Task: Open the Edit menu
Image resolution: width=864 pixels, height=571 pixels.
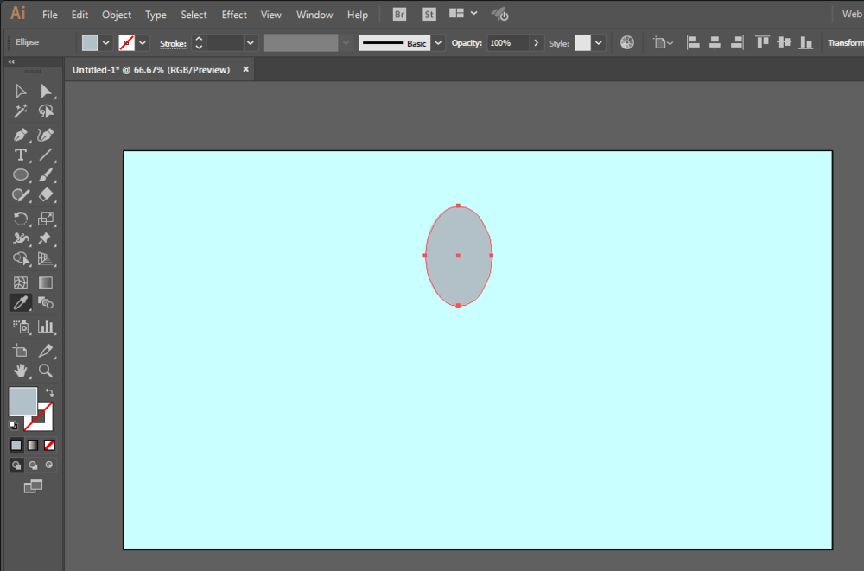Action: point(79,15)
